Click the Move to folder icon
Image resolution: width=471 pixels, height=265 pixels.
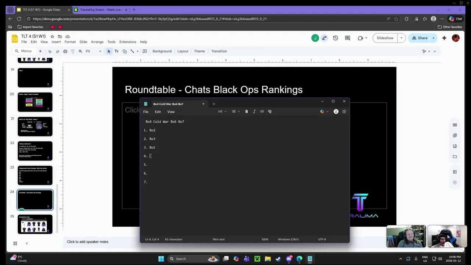(x=60, y=36)
